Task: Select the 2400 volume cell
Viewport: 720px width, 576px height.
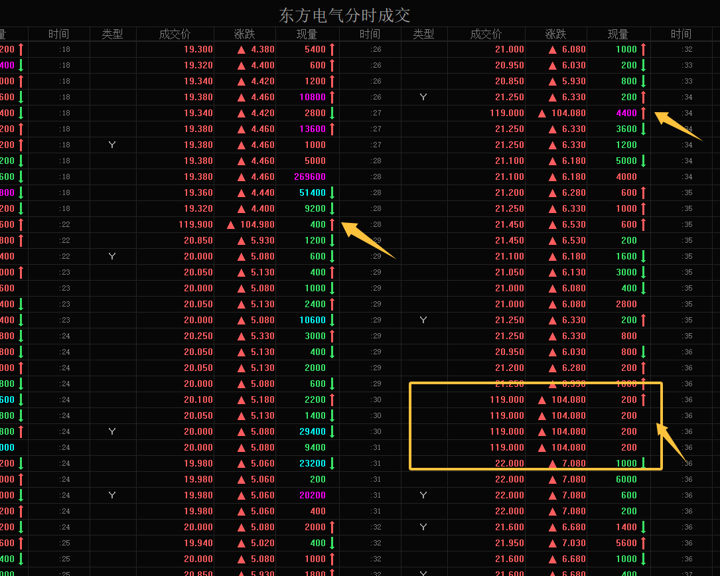Action: 315,304
